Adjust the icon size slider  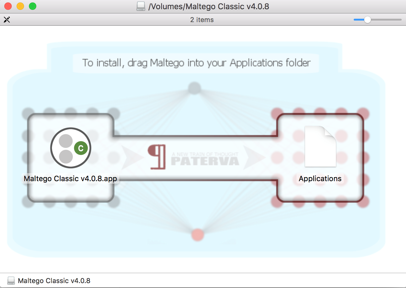tap(377, 20)
